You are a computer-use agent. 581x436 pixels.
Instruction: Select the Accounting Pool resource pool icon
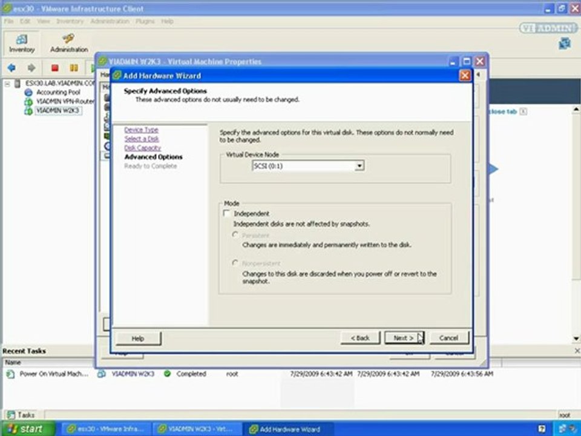tap(28, 92)
